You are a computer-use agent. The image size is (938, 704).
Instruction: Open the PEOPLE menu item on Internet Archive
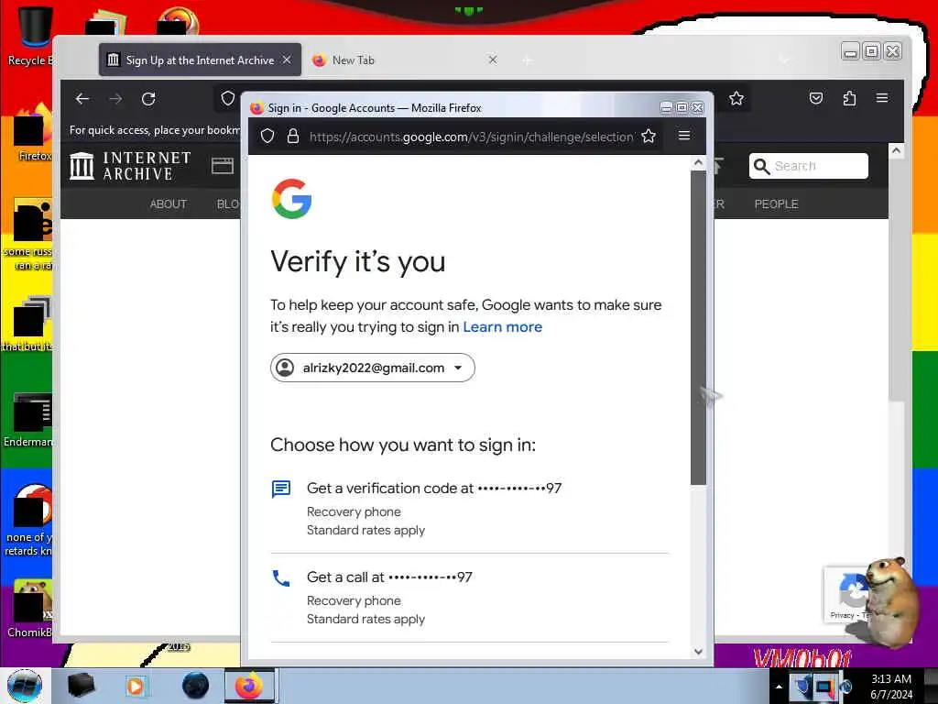point(777,204)
